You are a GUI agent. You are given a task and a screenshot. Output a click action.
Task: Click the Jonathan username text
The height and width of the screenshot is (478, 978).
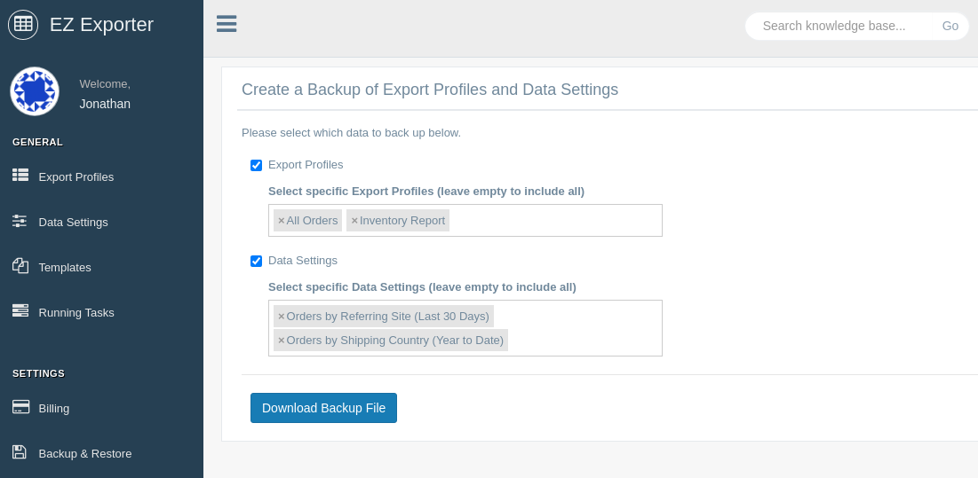tap(105, 104)
